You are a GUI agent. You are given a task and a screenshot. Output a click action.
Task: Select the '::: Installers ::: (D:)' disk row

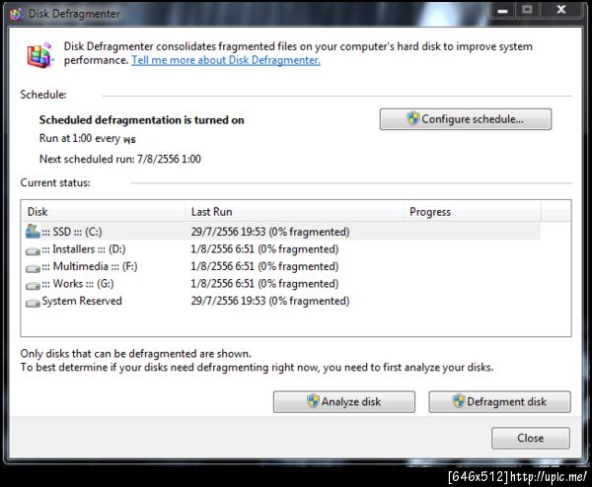pos(281,249)
